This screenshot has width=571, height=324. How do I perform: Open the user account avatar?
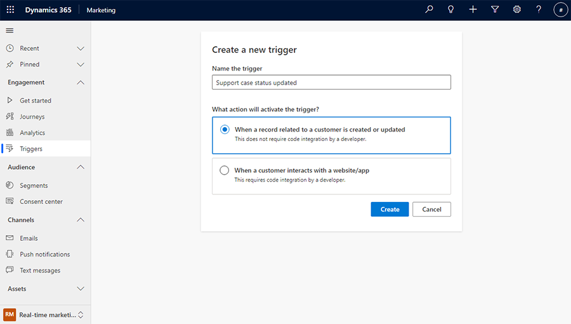560,10
